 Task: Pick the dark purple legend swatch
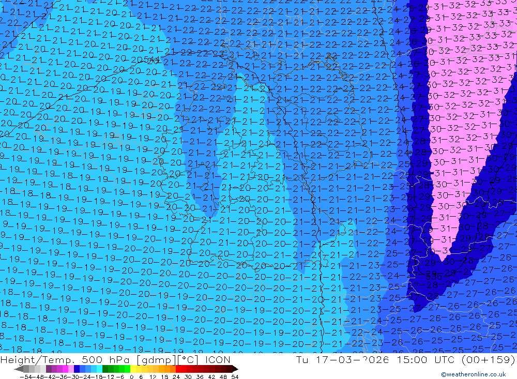point(49,369)
